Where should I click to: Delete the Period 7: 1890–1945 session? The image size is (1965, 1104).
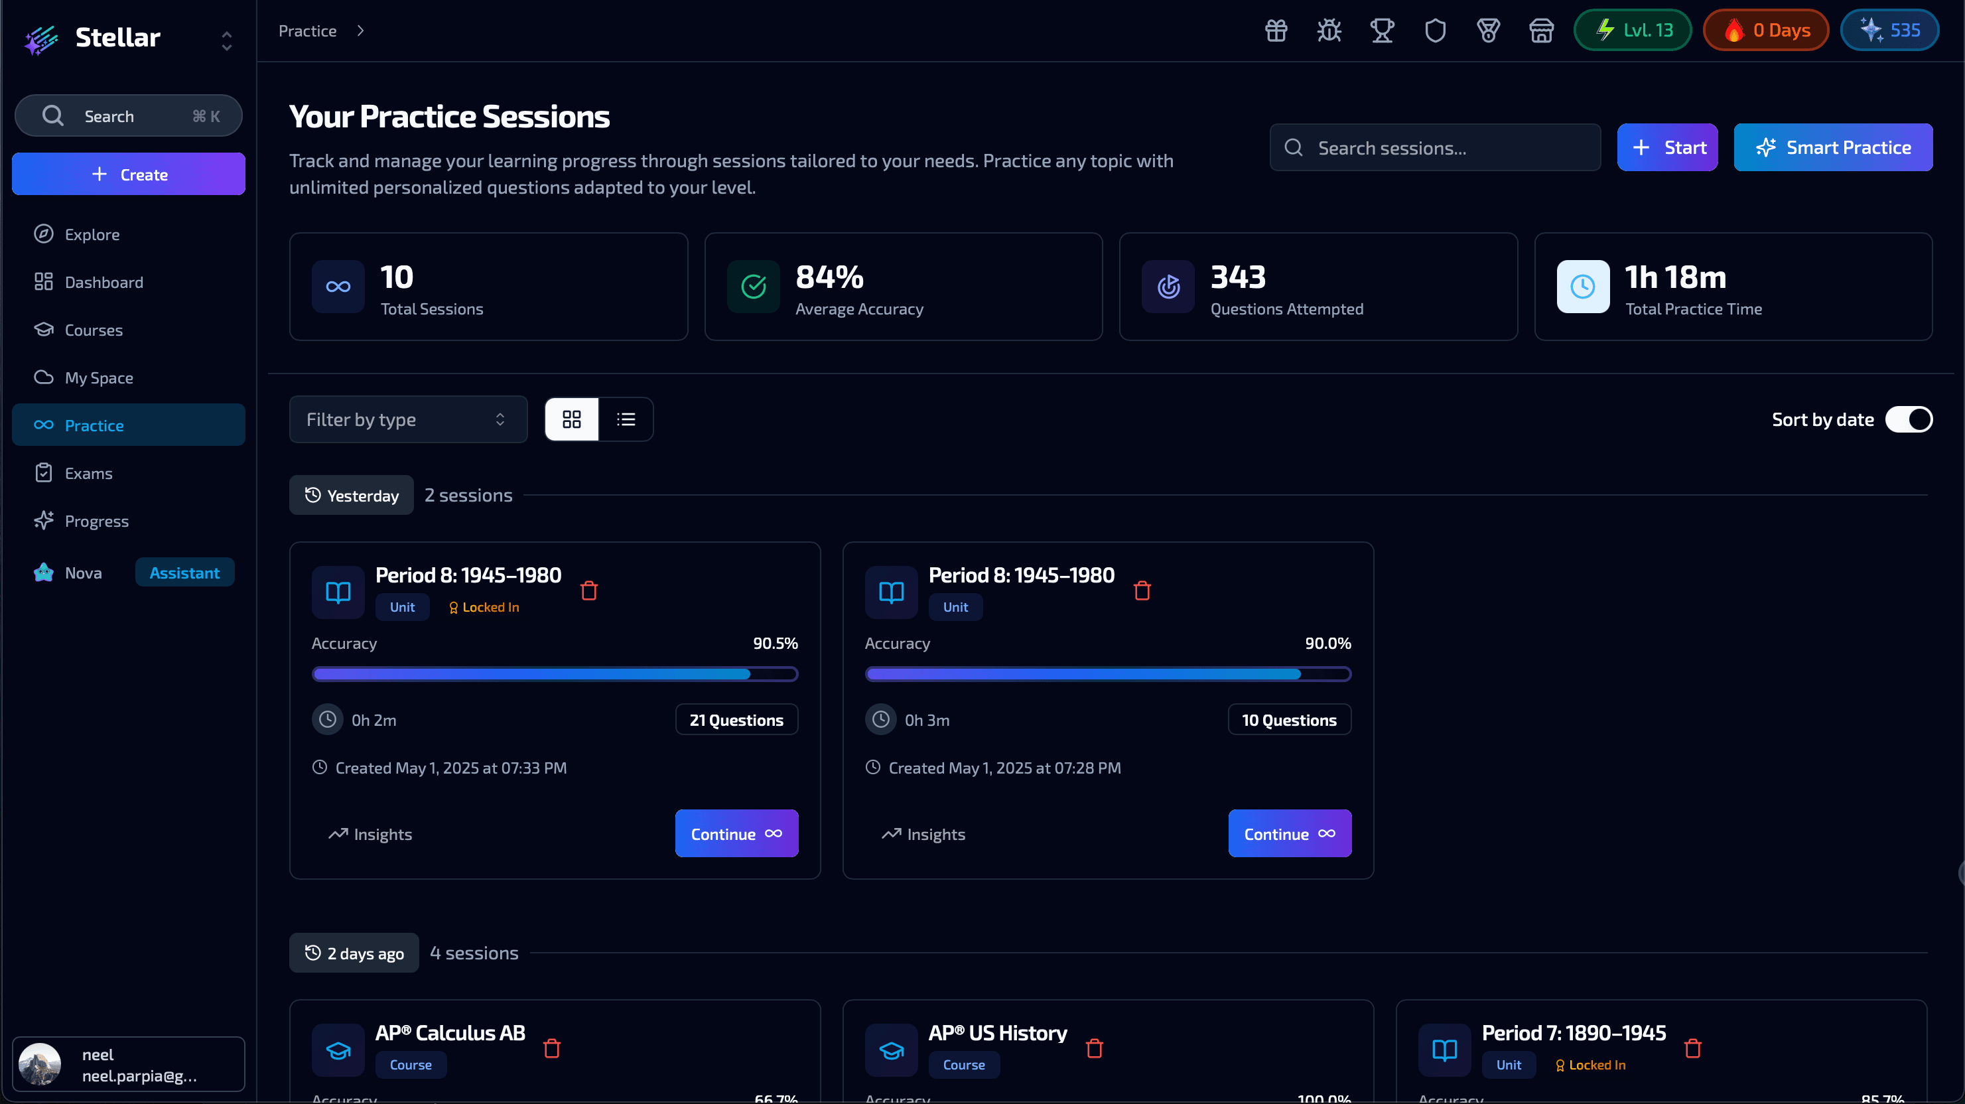pyautogui.click(x=1694, y=1048)
